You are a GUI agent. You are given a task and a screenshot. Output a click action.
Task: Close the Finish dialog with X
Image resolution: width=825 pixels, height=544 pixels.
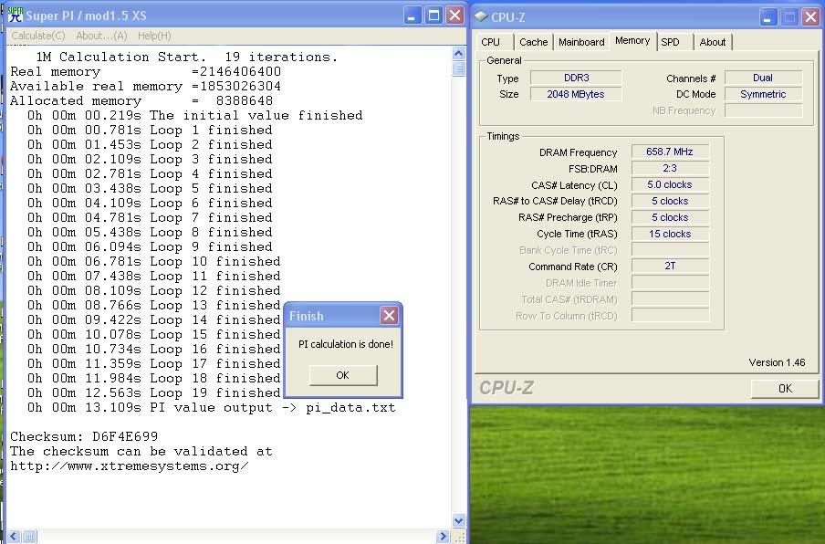389,316
